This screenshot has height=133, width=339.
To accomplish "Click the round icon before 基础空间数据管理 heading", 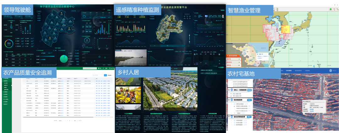I will click(x=232, y=117).
